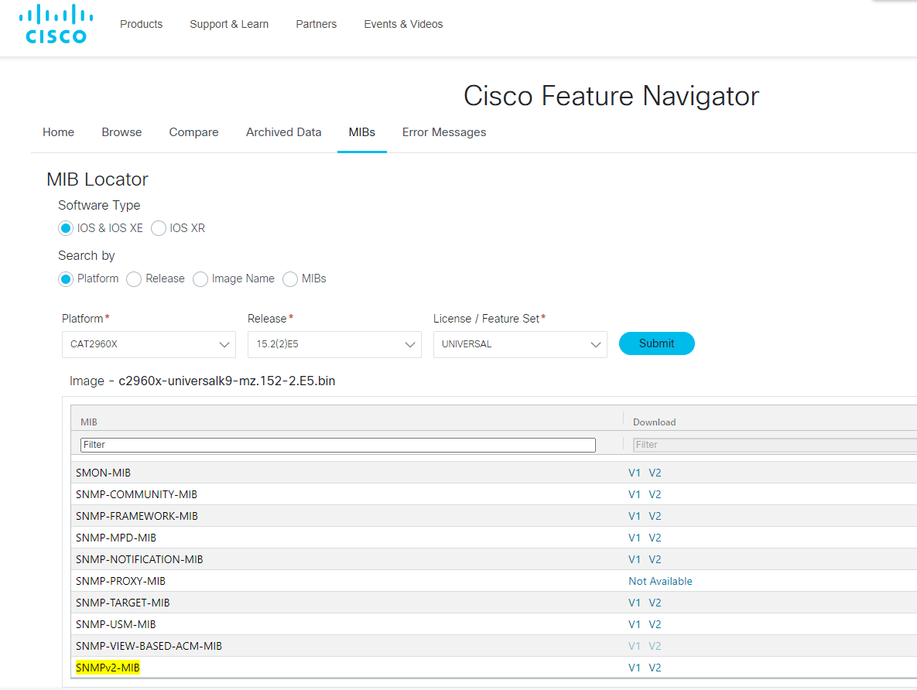Click Not Available for SNMP-PROXY-MIB

tap(660, 581)
